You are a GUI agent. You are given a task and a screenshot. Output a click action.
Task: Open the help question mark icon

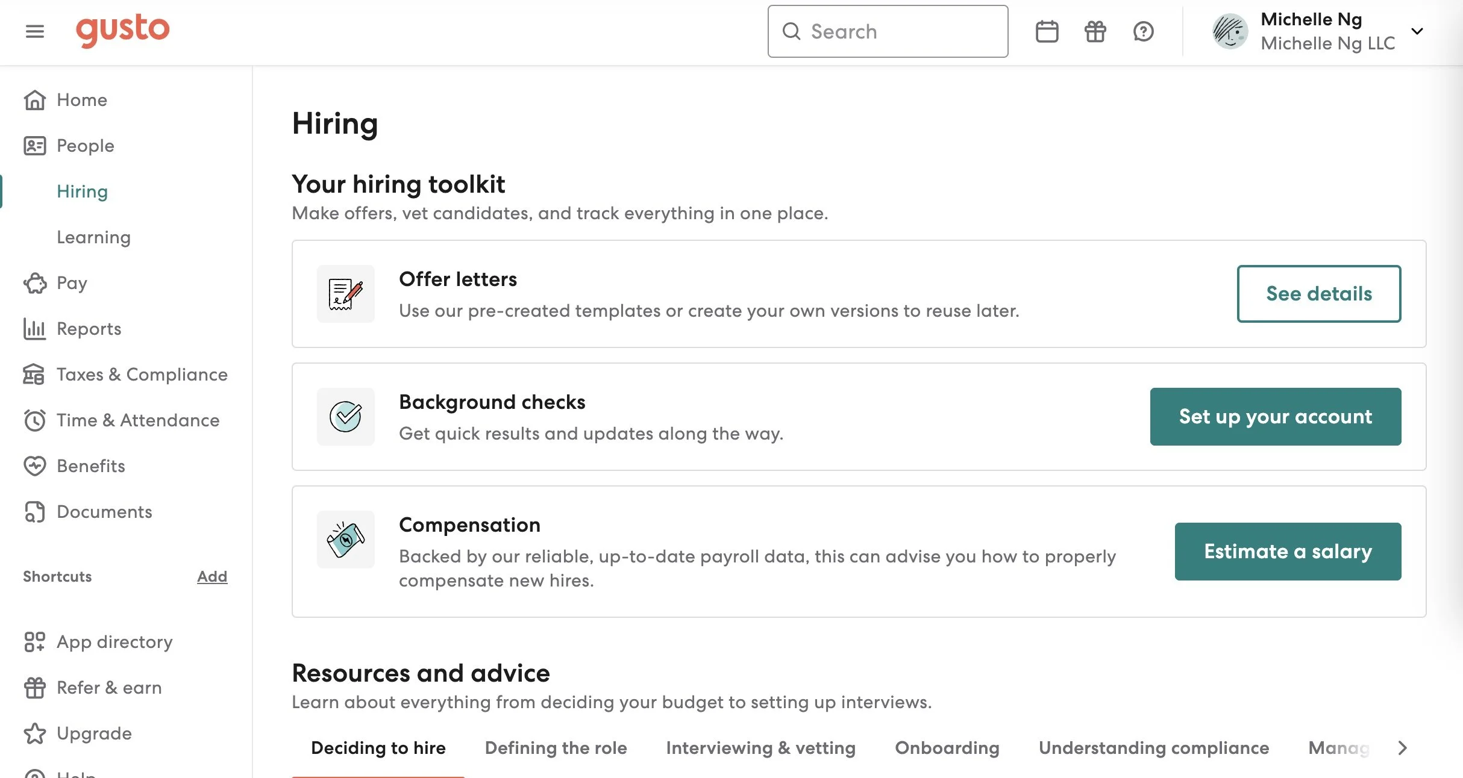coord(1143,31)
